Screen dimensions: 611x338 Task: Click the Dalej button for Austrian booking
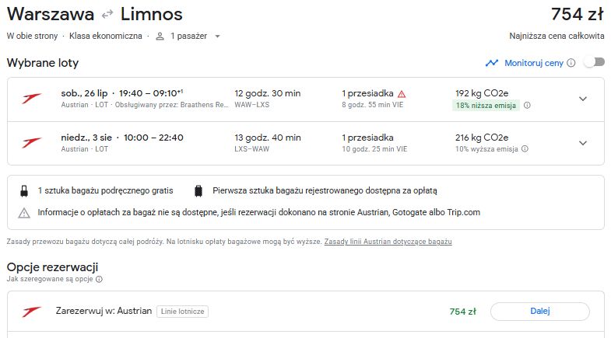(x=540, y=311)
